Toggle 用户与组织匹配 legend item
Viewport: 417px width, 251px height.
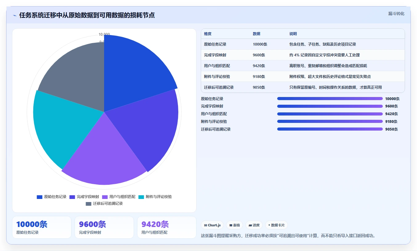(x=119, y=197)
